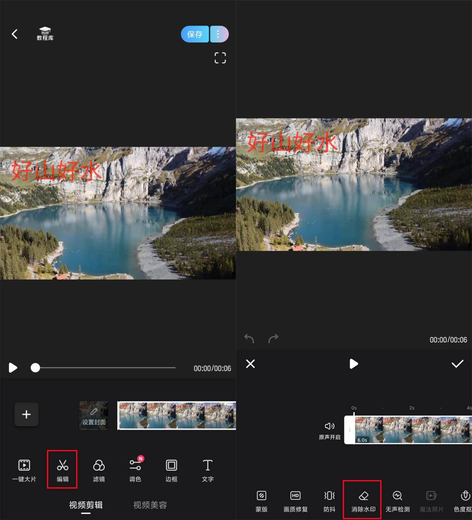
Task: Open the 滤镜 filter tool
Action: coord(99,469)
